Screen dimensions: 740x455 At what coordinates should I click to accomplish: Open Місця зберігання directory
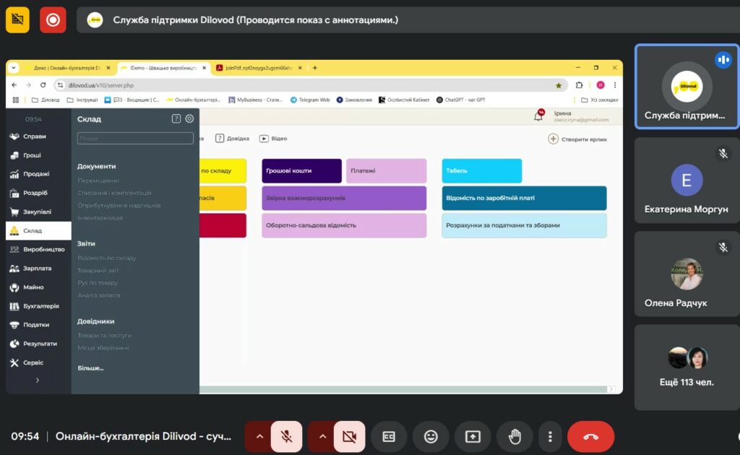pyautogui.click(x=103, y=348)
